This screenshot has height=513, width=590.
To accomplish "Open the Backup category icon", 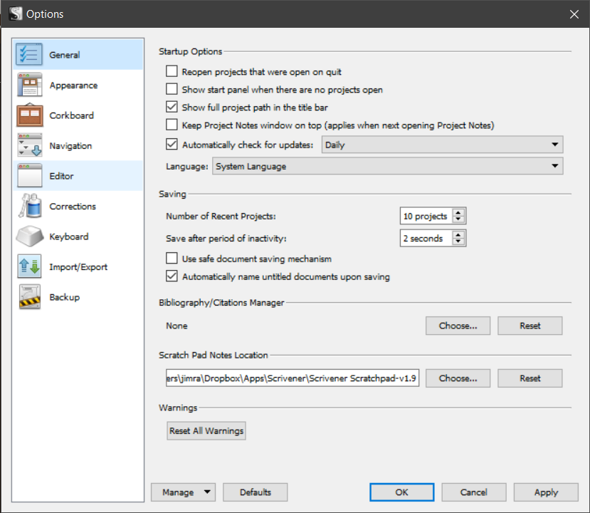I will pyautogui.click(x=30, y=297).
